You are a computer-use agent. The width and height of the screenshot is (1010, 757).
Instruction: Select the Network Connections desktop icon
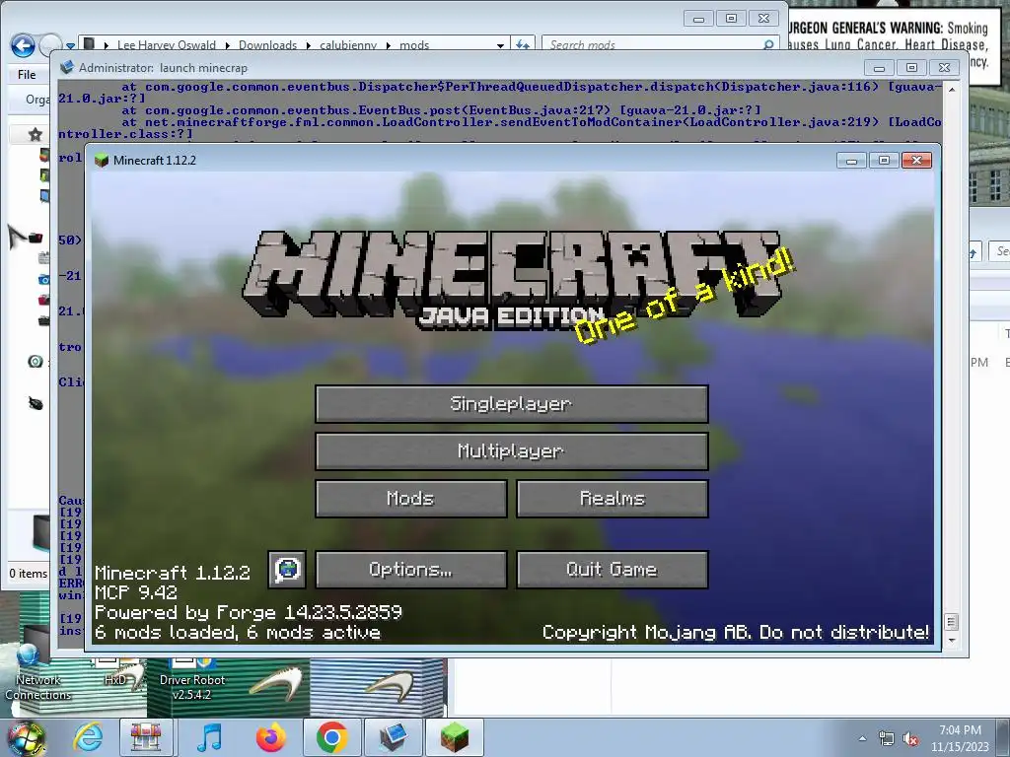37,673
